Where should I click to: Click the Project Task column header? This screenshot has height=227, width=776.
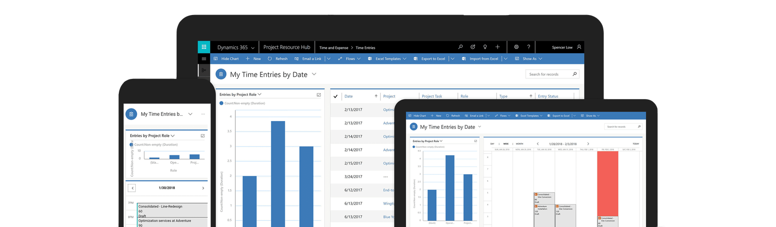pyautogui.click(x=432, y=96)
